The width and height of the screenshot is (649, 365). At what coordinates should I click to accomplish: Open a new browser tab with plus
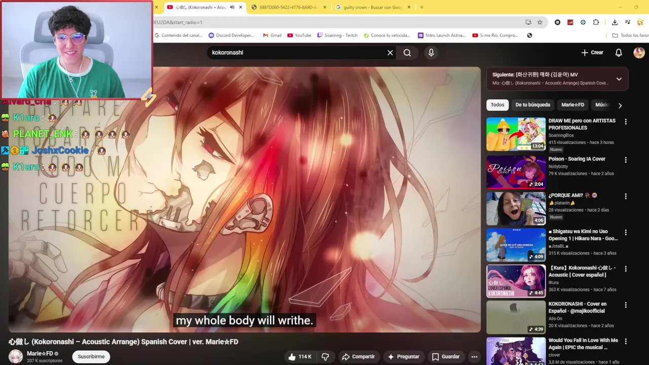tap(421, 7)
